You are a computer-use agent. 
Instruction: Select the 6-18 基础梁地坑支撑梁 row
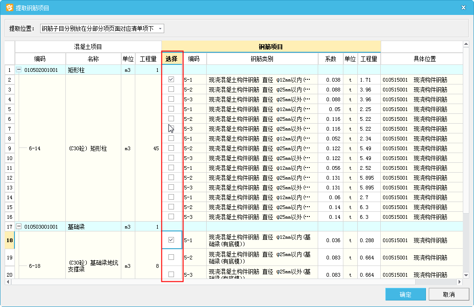click(91, 266)
